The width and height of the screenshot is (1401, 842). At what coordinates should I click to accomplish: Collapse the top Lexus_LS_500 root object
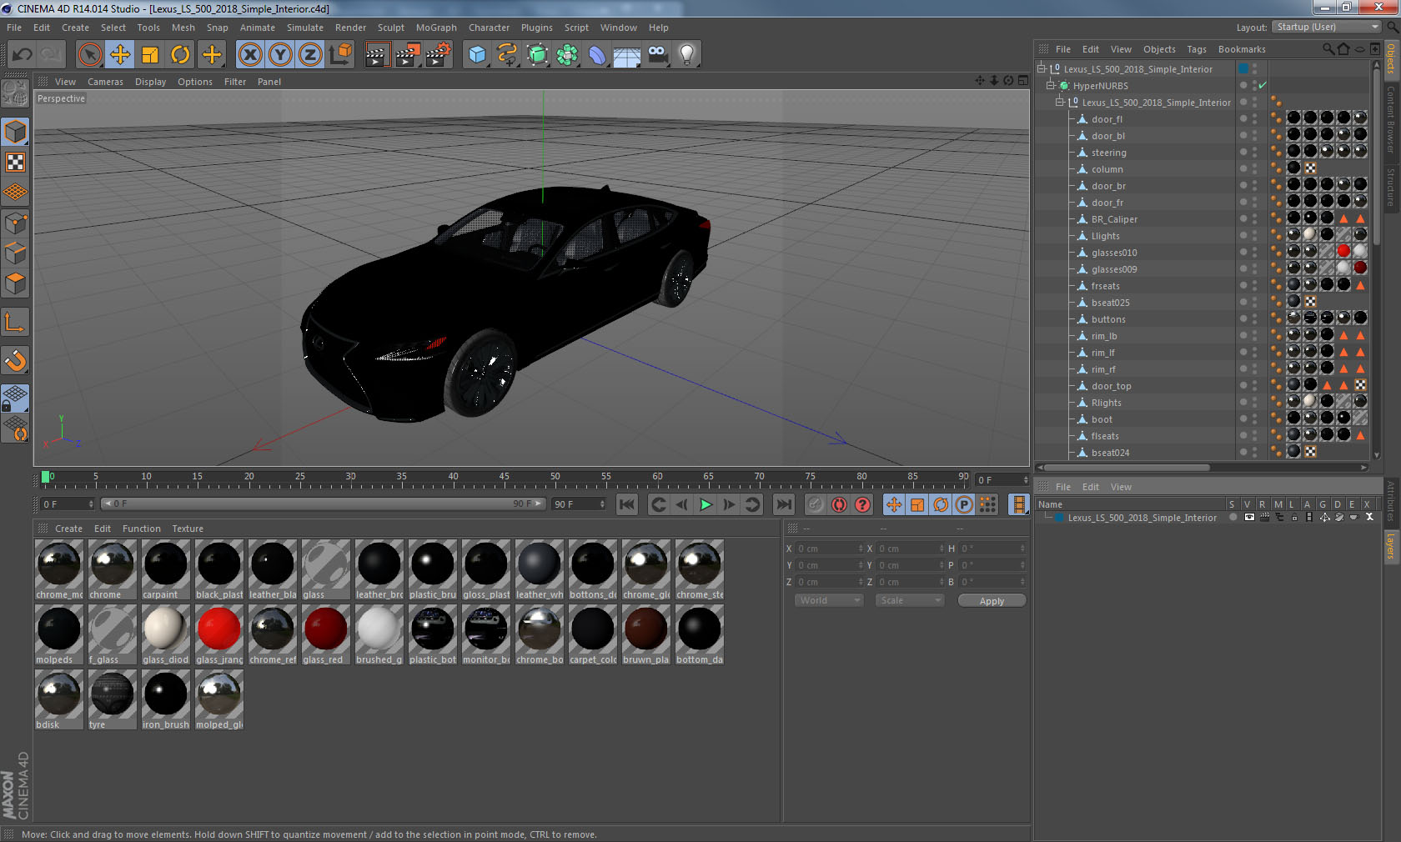click(x=1042, y=68)
